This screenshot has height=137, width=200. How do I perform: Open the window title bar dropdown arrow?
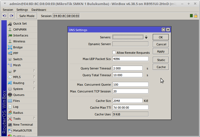tap(5, 4)
